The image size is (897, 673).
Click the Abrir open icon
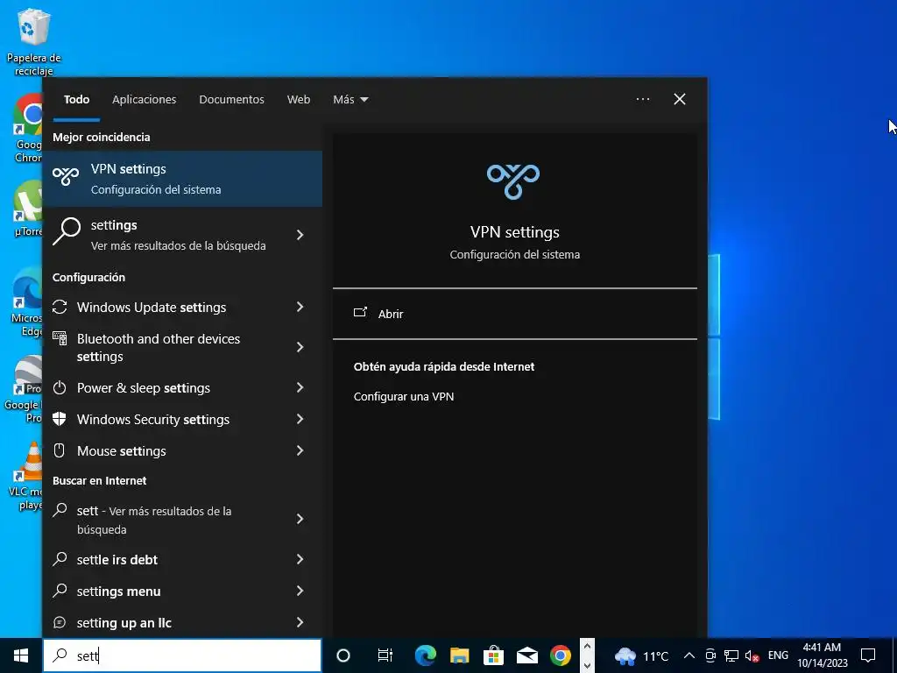[360, 313]
